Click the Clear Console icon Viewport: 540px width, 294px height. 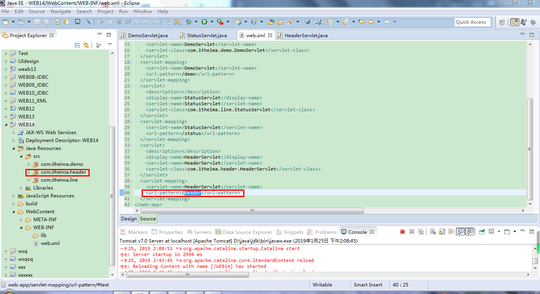[433, 232]
